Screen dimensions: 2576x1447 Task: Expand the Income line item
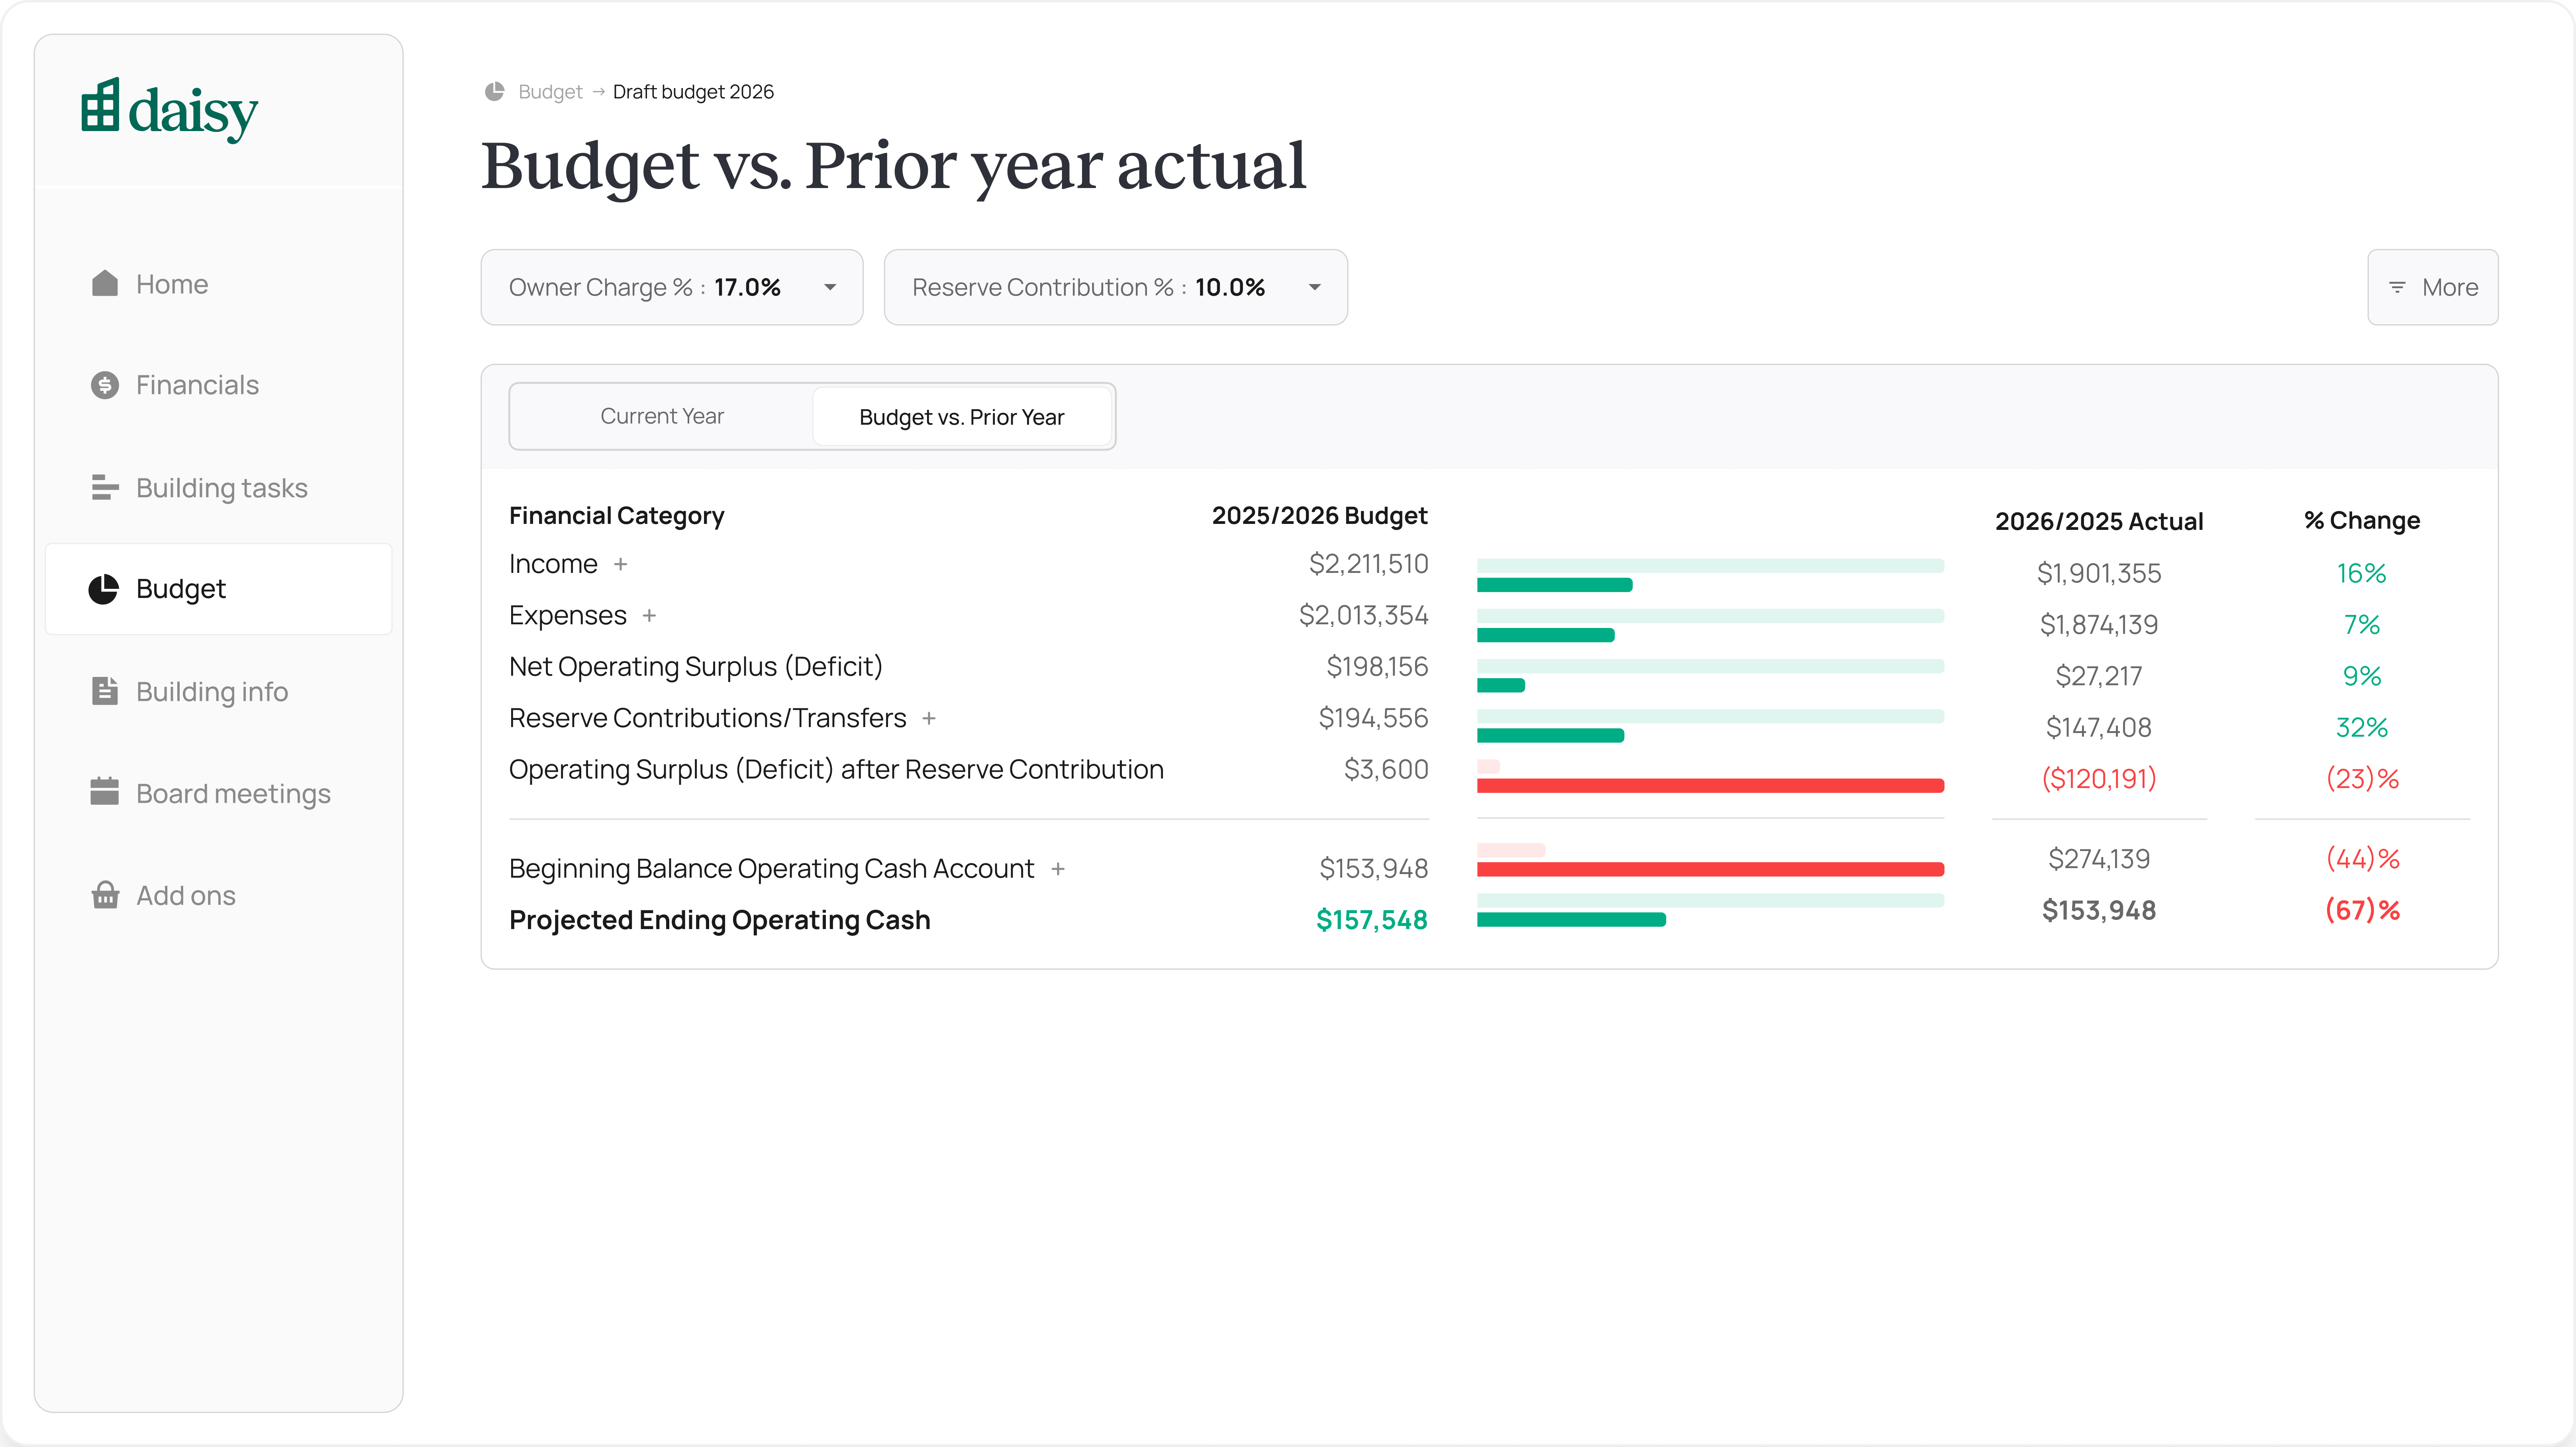pyautogui.click(x=621, y=564)
